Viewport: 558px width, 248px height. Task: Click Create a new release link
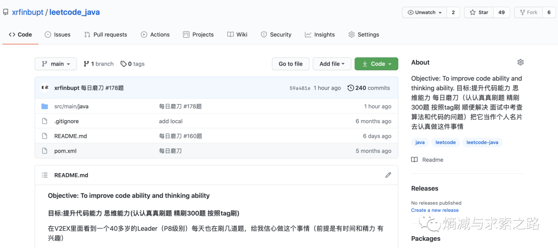pos(435,210)
